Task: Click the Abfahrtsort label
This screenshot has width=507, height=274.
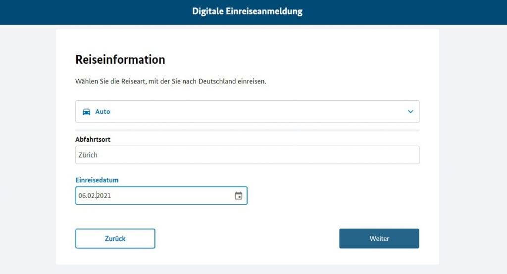Action: (x=93, y=139)
